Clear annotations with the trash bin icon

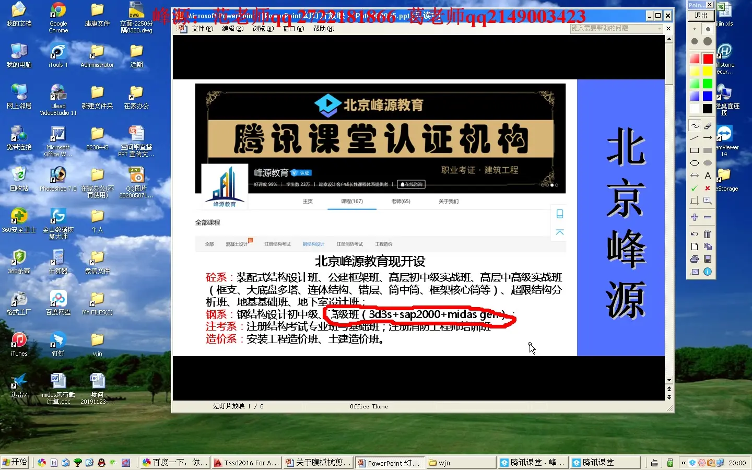click(708, 234)
